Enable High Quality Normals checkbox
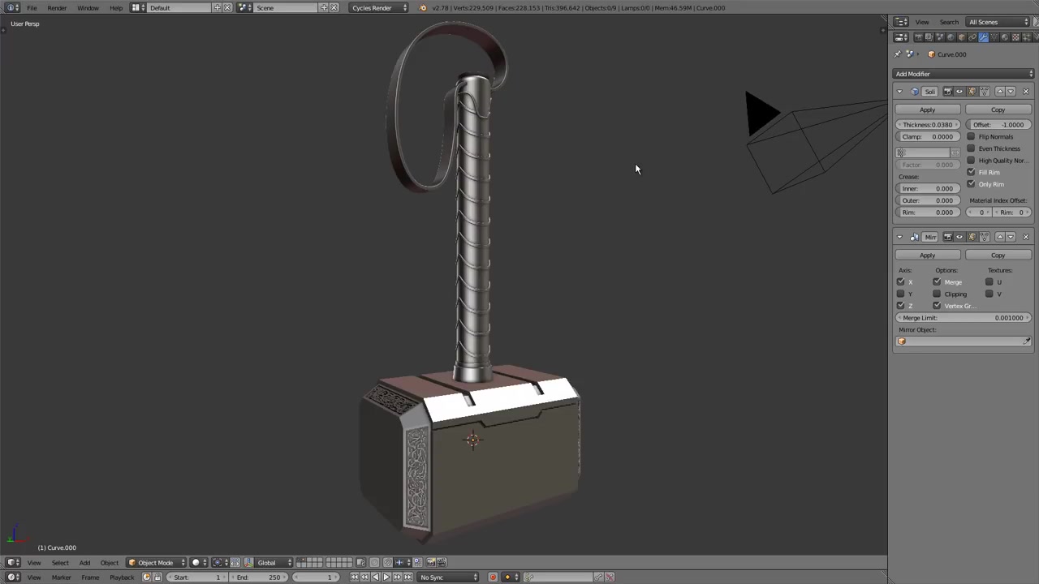Screen dimensions: 1039x584 [971, 161]
